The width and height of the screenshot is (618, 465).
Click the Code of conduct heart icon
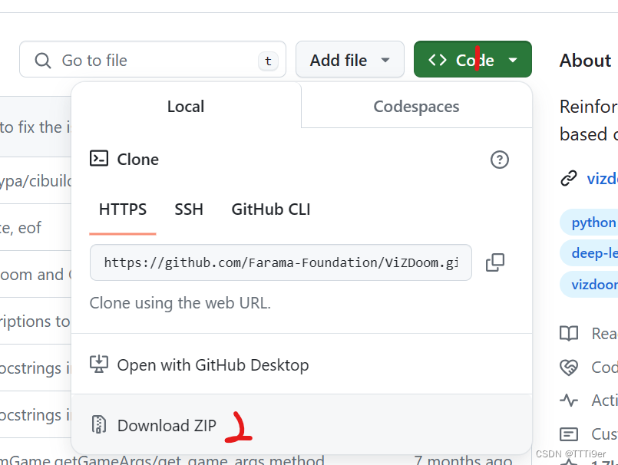[x=569, y=368]
